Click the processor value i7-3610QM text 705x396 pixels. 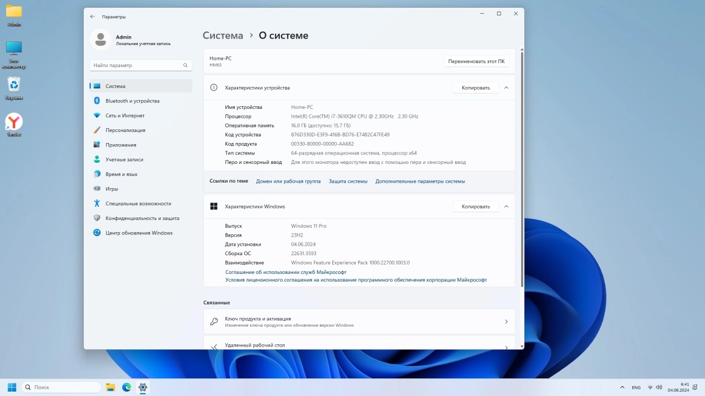[355, 116]
